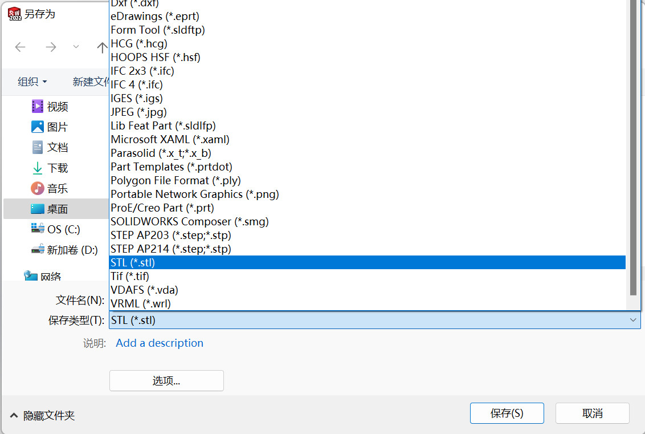Open the Pictures (图片) folder
The image size is (645, 434).
57,127
